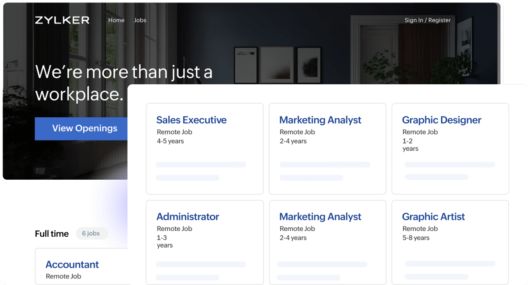The width and height of the screenshot is (528, 285).
Task: Click the Remote Job label on Graphic Artist
Action: [x=420, y=228]
